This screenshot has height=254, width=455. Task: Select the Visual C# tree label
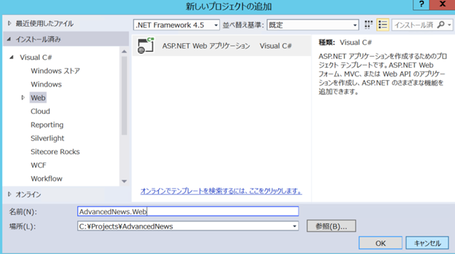click(36, 57)
